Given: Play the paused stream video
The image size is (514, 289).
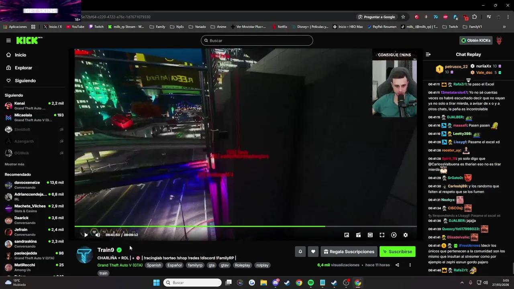Looking at the screenshot, I should (86, 235).
